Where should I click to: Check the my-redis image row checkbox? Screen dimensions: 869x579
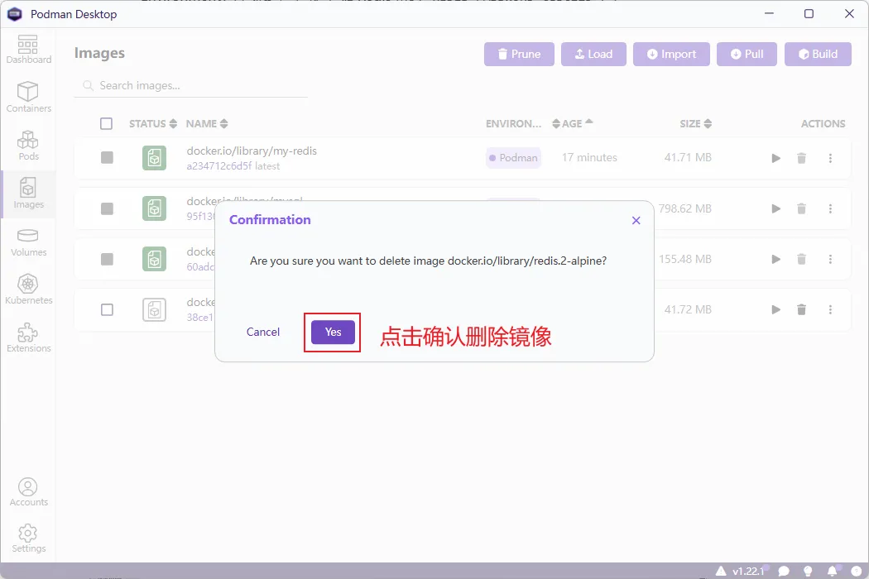pos(107,157)
